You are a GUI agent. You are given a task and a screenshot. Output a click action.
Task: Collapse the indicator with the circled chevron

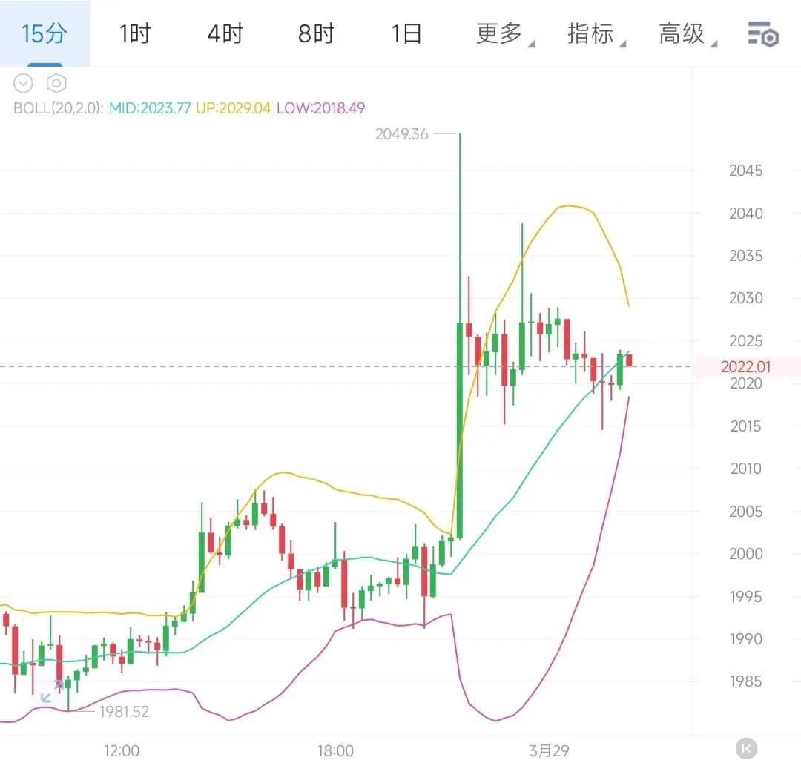click(23, 83)
